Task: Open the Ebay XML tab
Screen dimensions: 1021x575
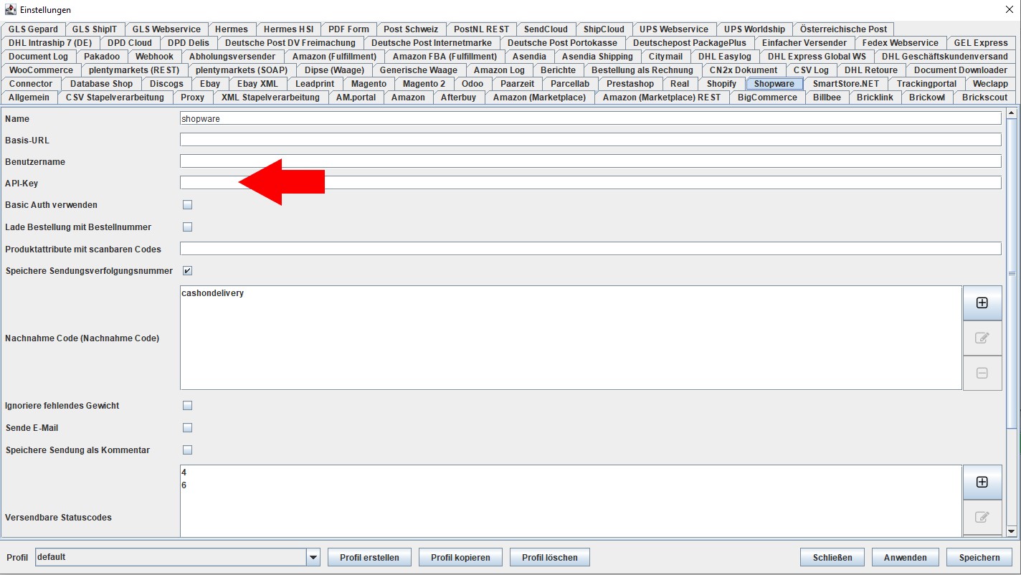Action: click(x=257, y=84)
